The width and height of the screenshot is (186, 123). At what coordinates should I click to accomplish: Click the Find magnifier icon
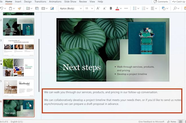point(175,8)
